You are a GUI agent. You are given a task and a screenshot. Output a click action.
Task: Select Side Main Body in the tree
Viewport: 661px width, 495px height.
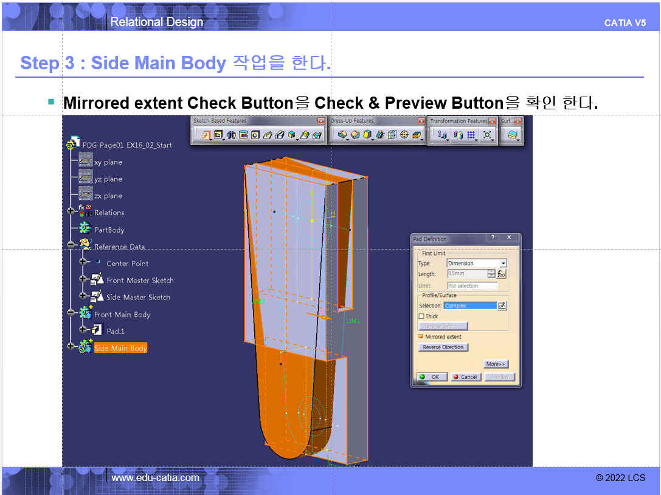click(120, 348)
